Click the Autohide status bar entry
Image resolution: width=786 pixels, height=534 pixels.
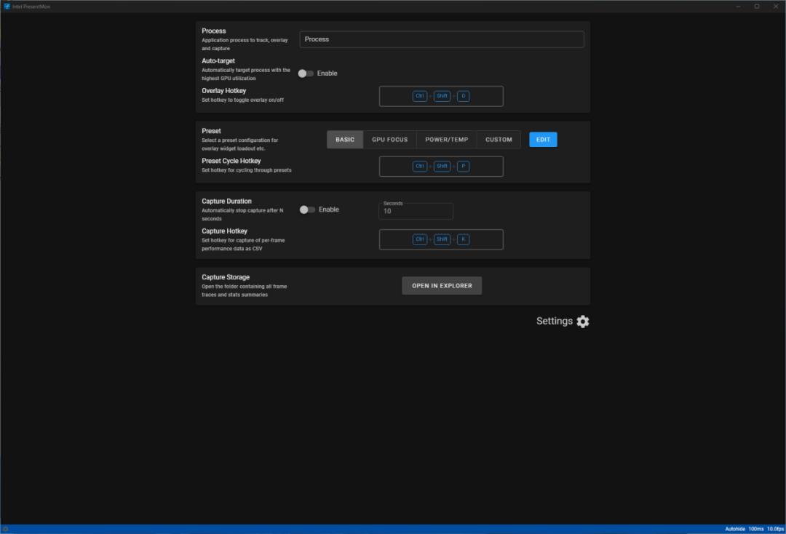735,529
